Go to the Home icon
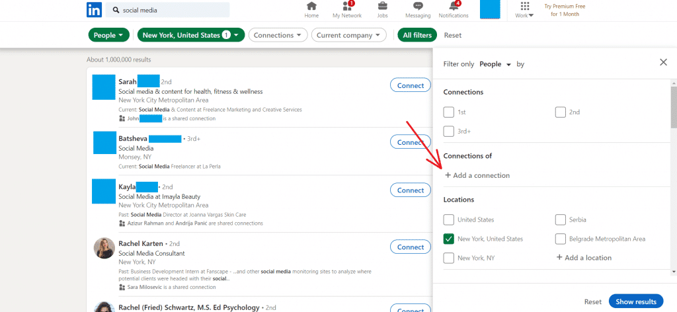The height and width of the screenshot is (312, 677). coord(311,7)
